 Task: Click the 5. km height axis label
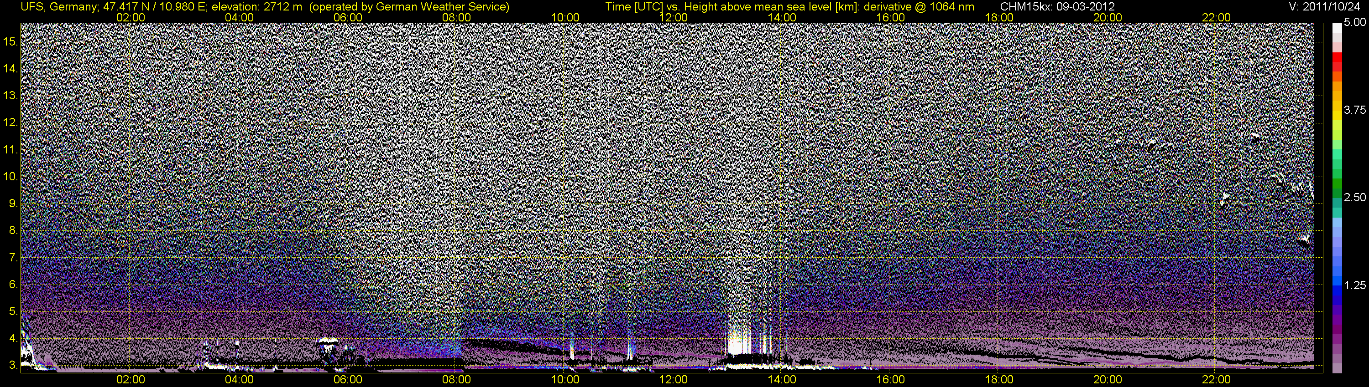coord(13,312)
